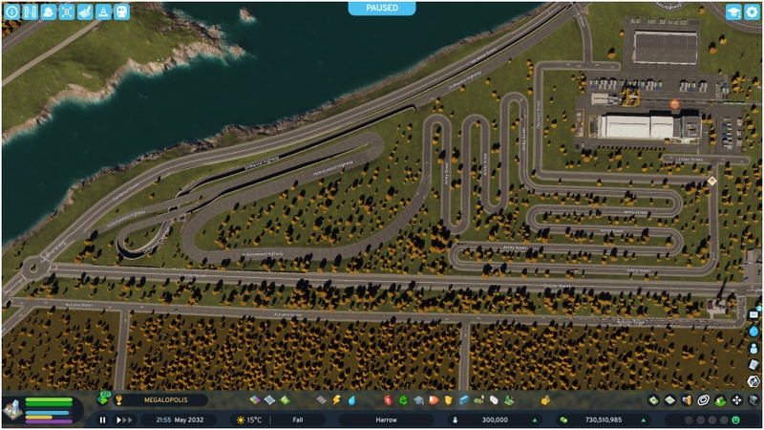Select the paintbrush surface tool icon

click(x=85, y=11)
